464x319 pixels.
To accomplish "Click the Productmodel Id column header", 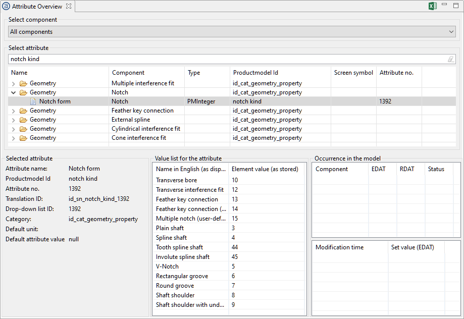I will click(x=255, y=73).
